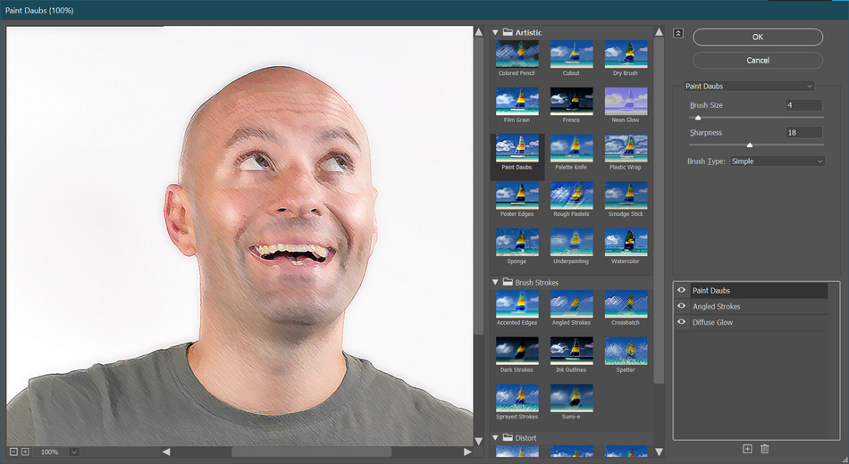Select the Cutout filter thumbnail
This screenshot has height=464, width=849.
click(571, 54)
